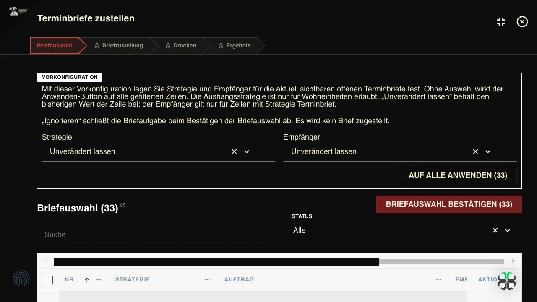Open the STRATEGIE column options menu
This screenshot has height=302, width=537.
click(207, 280)
